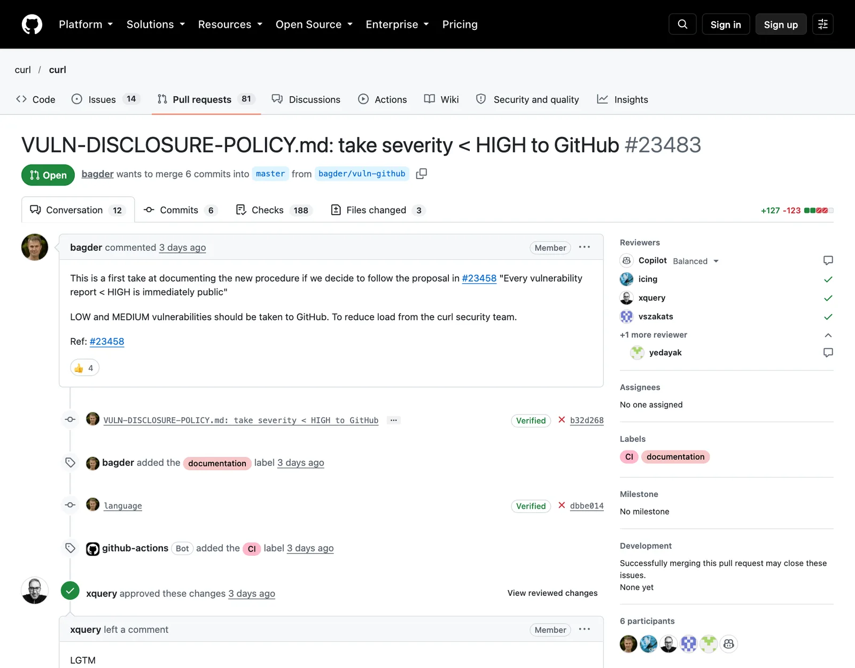
Task: Click icing approval checkmark
Action: (828, 279)
